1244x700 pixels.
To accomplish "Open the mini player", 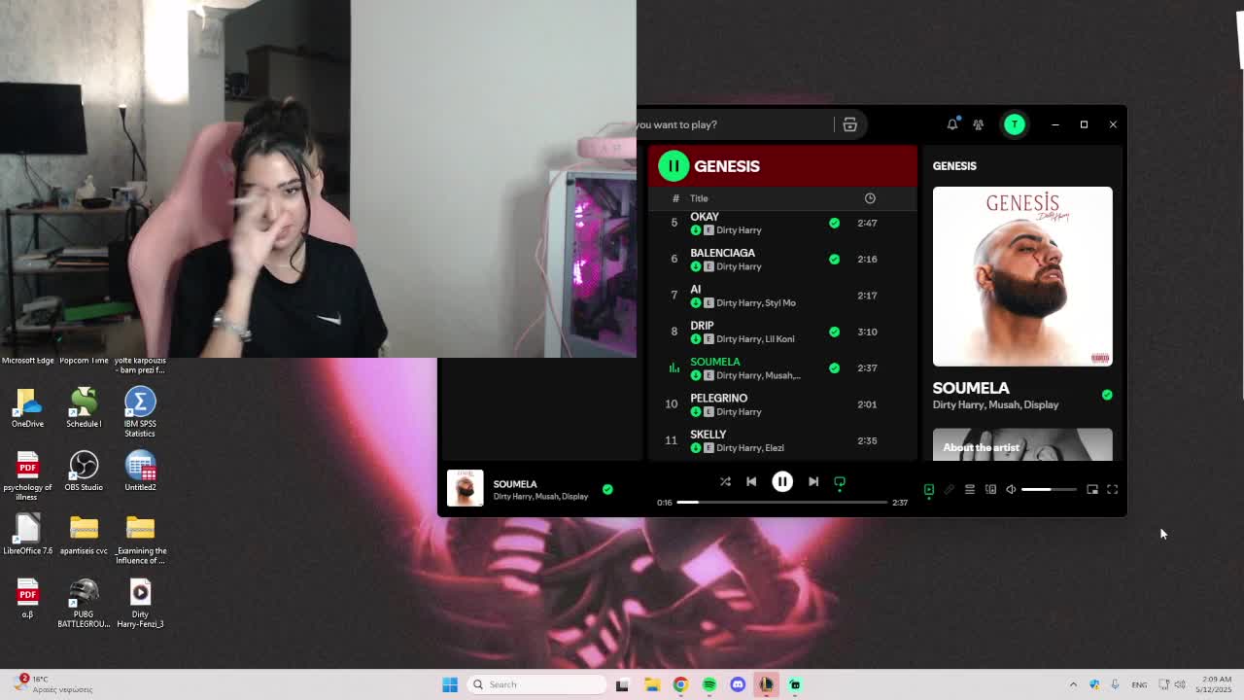I will (x=1092, y=490).
